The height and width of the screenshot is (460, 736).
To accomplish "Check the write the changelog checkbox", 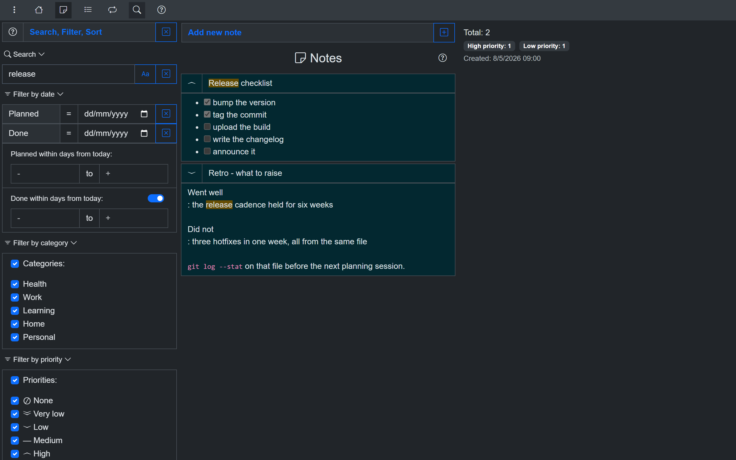I will coord(207,139).
